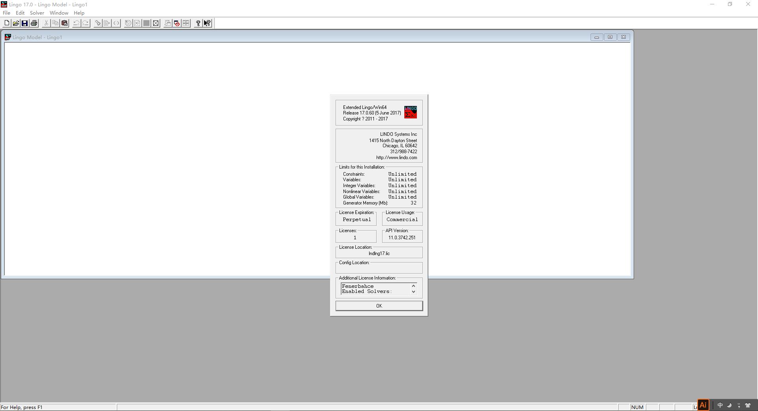Activate context help arrow-question icon

tap(207, 23)
